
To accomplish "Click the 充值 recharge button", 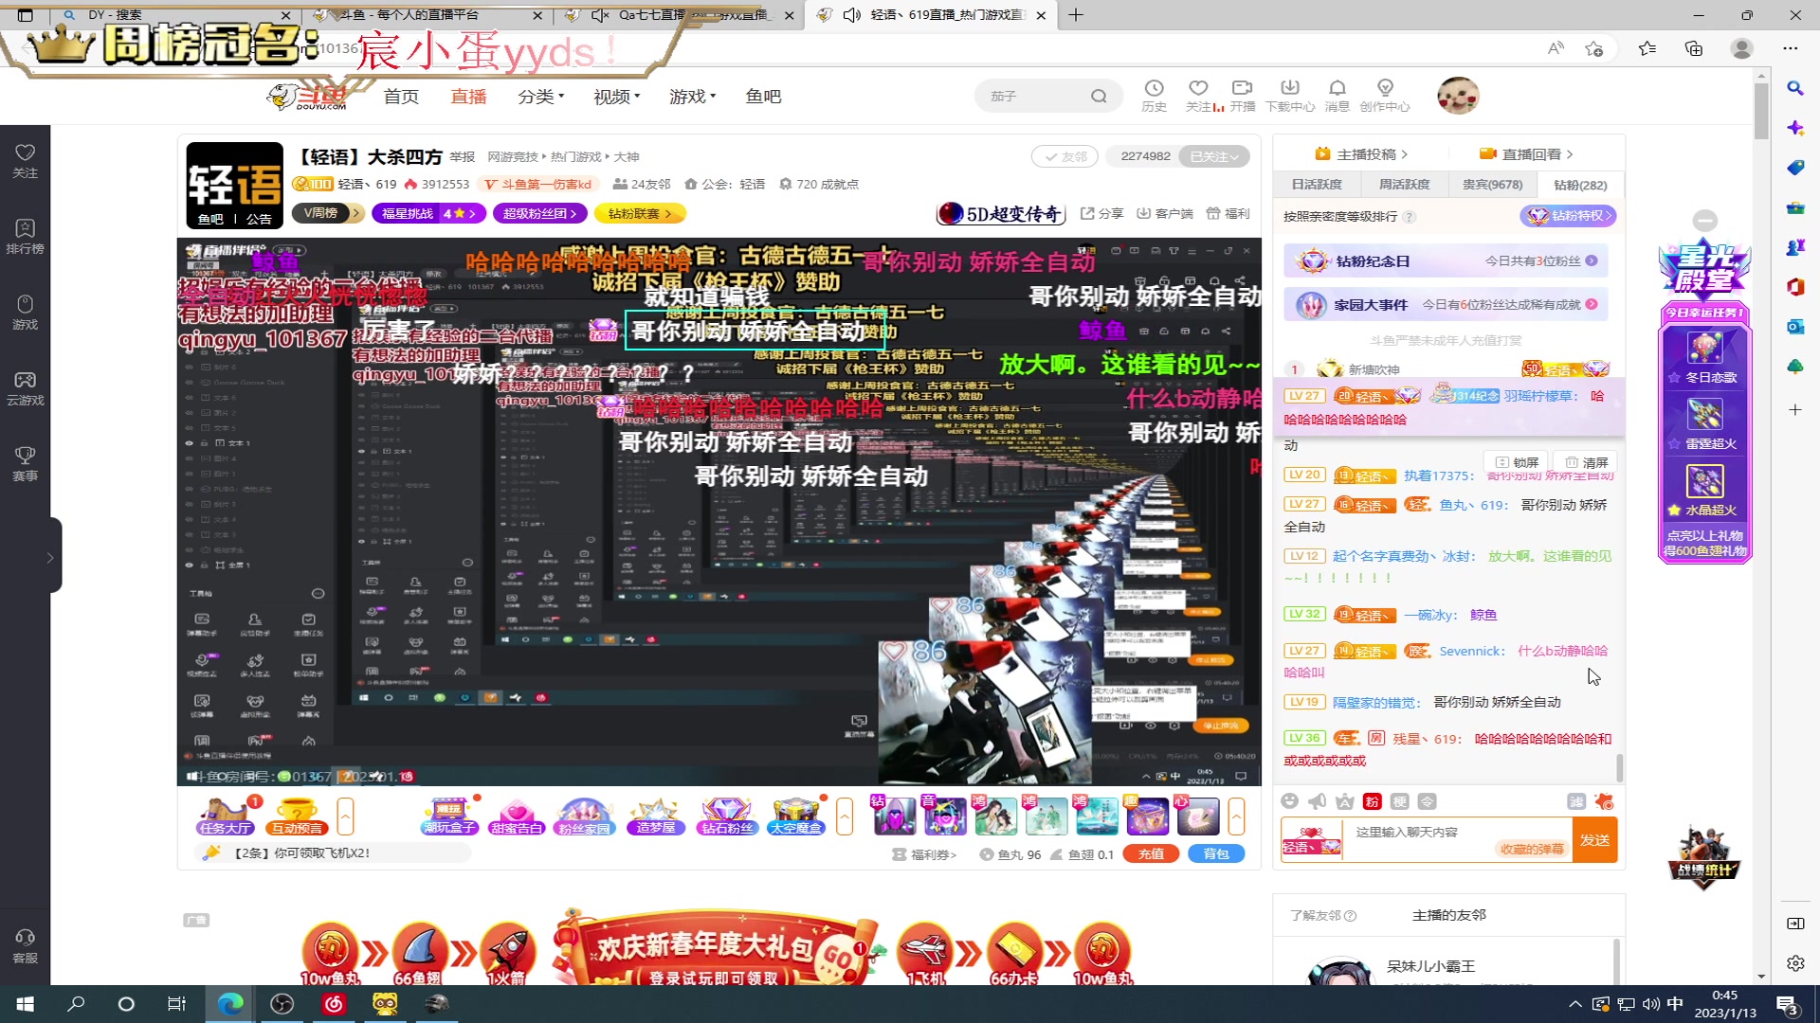I will [1151, 852].
